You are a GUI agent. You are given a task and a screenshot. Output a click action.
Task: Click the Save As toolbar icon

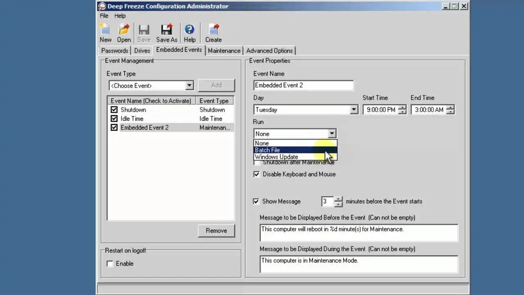(x=167, y=29)
